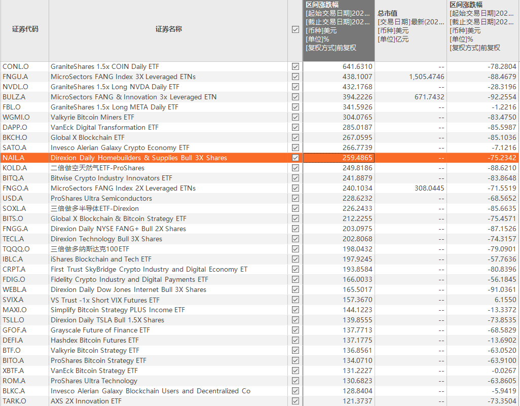
Task: Select the NVDL.O security code cell
Action: 16,87
